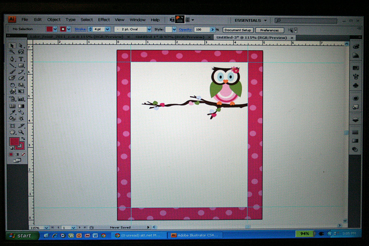Choose the Magic Wand tool
The image size is (369, 246).
tap(12, 52)
